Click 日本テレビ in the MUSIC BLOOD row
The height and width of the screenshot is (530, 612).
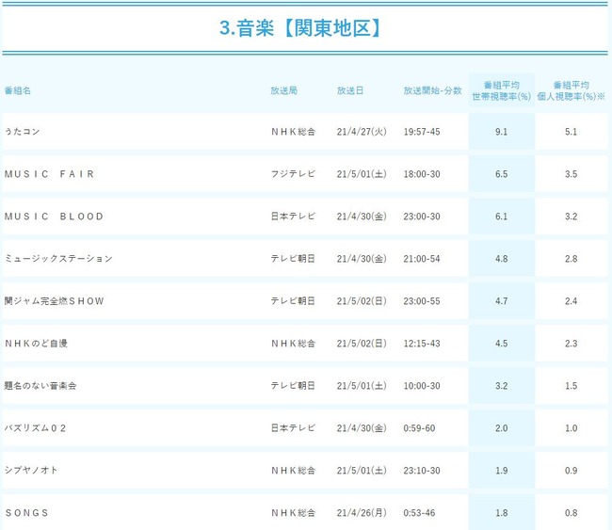(x=293, y=217)
